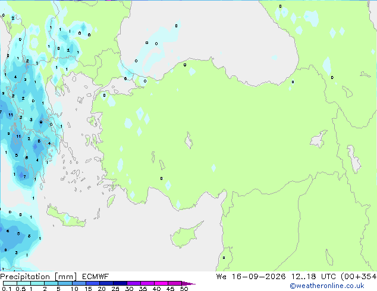Click the 2–5 mm legend color swatch
The image size is (377, 291).
pos(51,283)
